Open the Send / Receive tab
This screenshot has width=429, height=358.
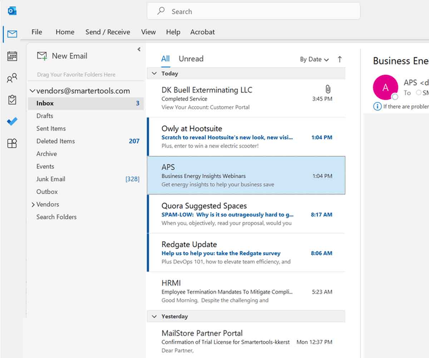coord(108,32)
